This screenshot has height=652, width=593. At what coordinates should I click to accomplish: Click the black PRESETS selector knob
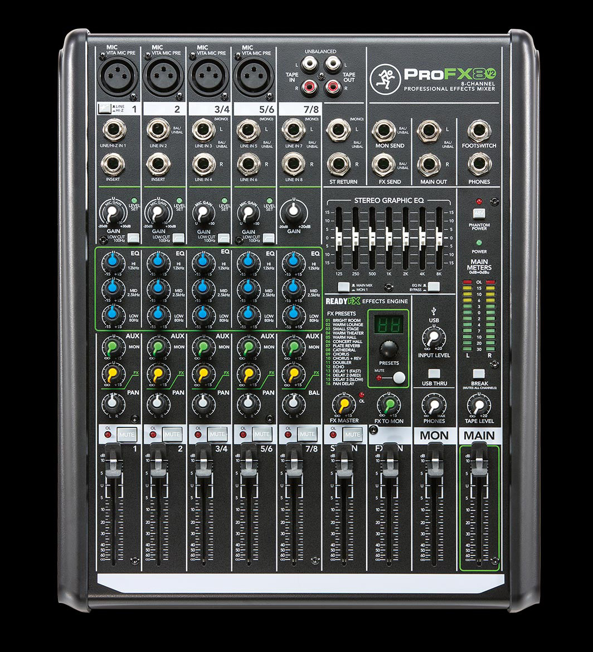[389, 348]
